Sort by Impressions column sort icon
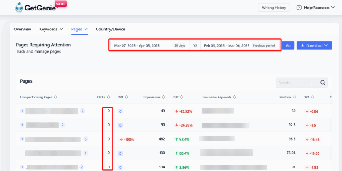The image size is (342, 171). (164, 97)
